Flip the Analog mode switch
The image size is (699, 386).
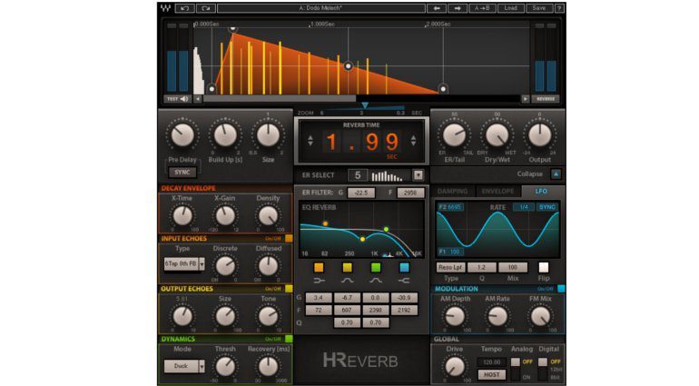[516, 369]
